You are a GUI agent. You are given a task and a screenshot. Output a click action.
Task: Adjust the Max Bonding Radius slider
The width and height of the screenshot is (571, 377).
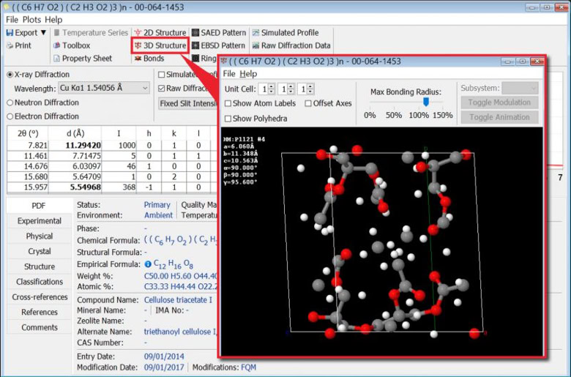coord(427,102)
